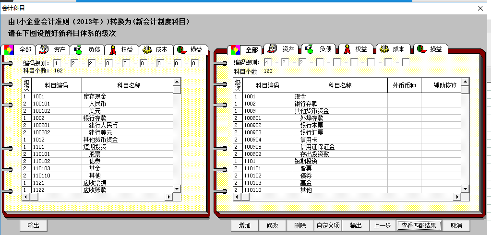Click the 输出 button under left notebook

[x=34, y=225]
